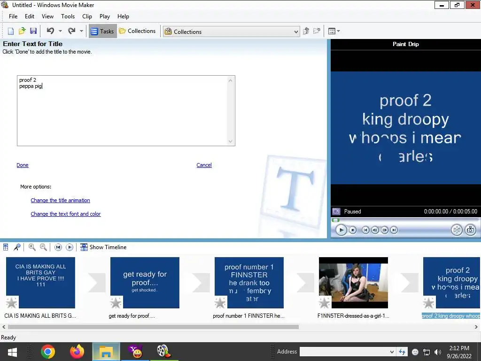Set audio levels from storyboard toolbar
481x361 pixels.
click(6, 247)
